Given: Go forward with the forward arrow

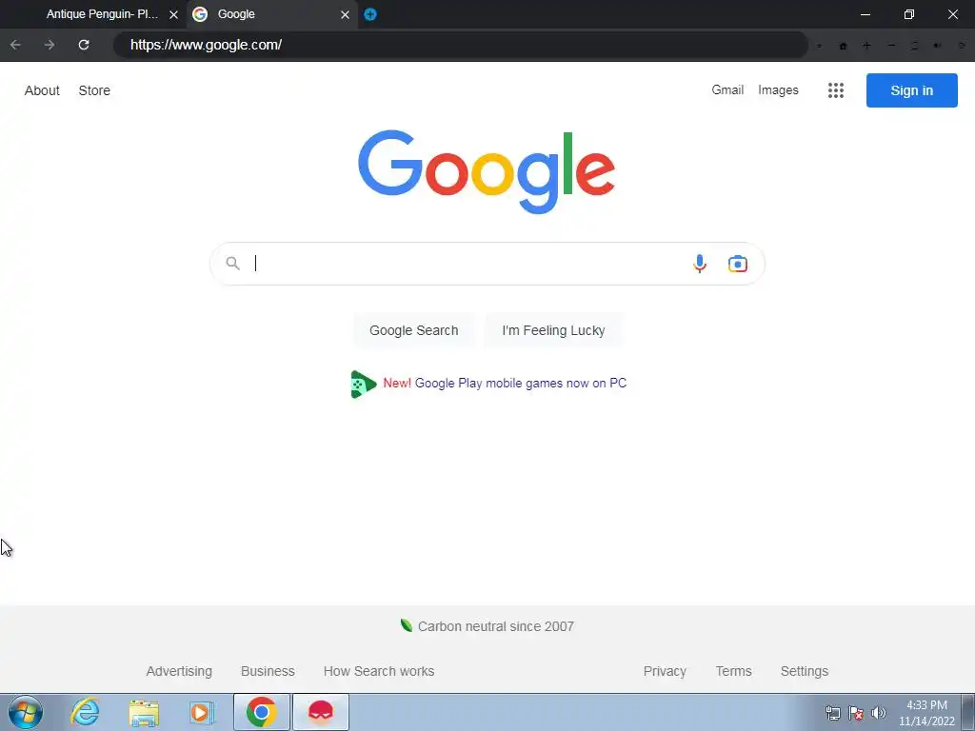Looking at the screenshot, I should click(50, 45).
